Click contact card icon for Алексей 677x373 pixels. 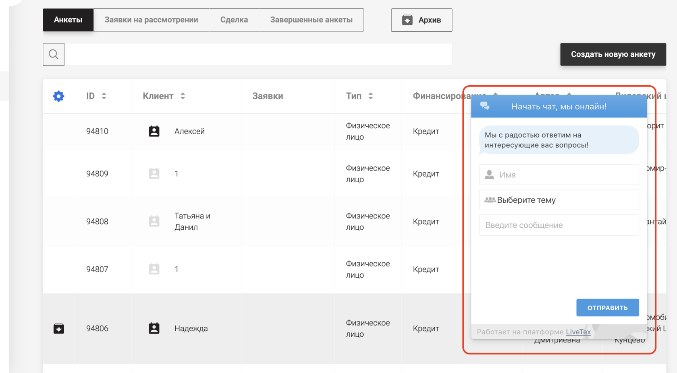(x=154, y=131)
